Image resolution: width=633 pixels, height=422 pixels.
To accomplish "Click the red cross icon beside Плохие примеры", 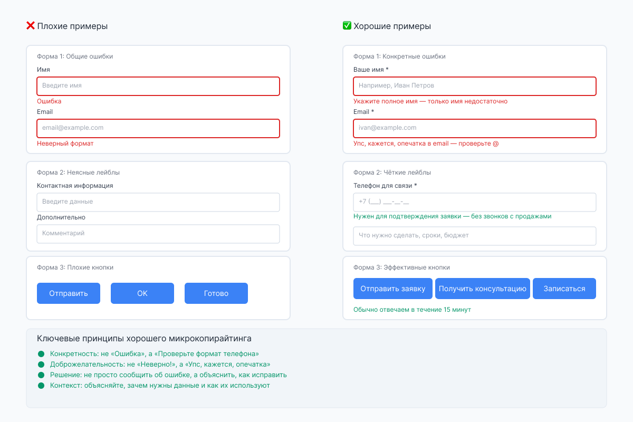I will tap(31, 26).
